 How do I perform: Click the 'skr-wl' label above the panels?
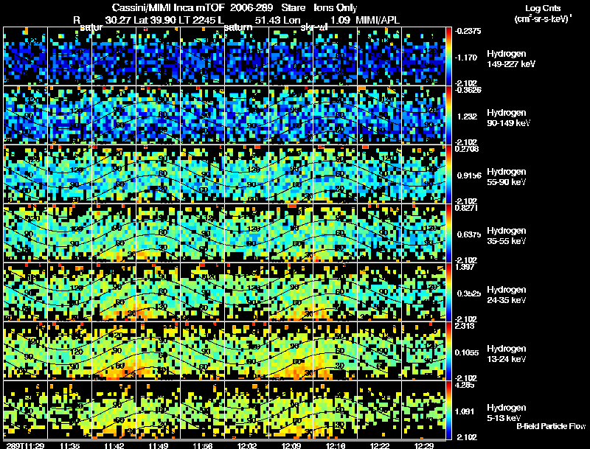coord(314,27)
